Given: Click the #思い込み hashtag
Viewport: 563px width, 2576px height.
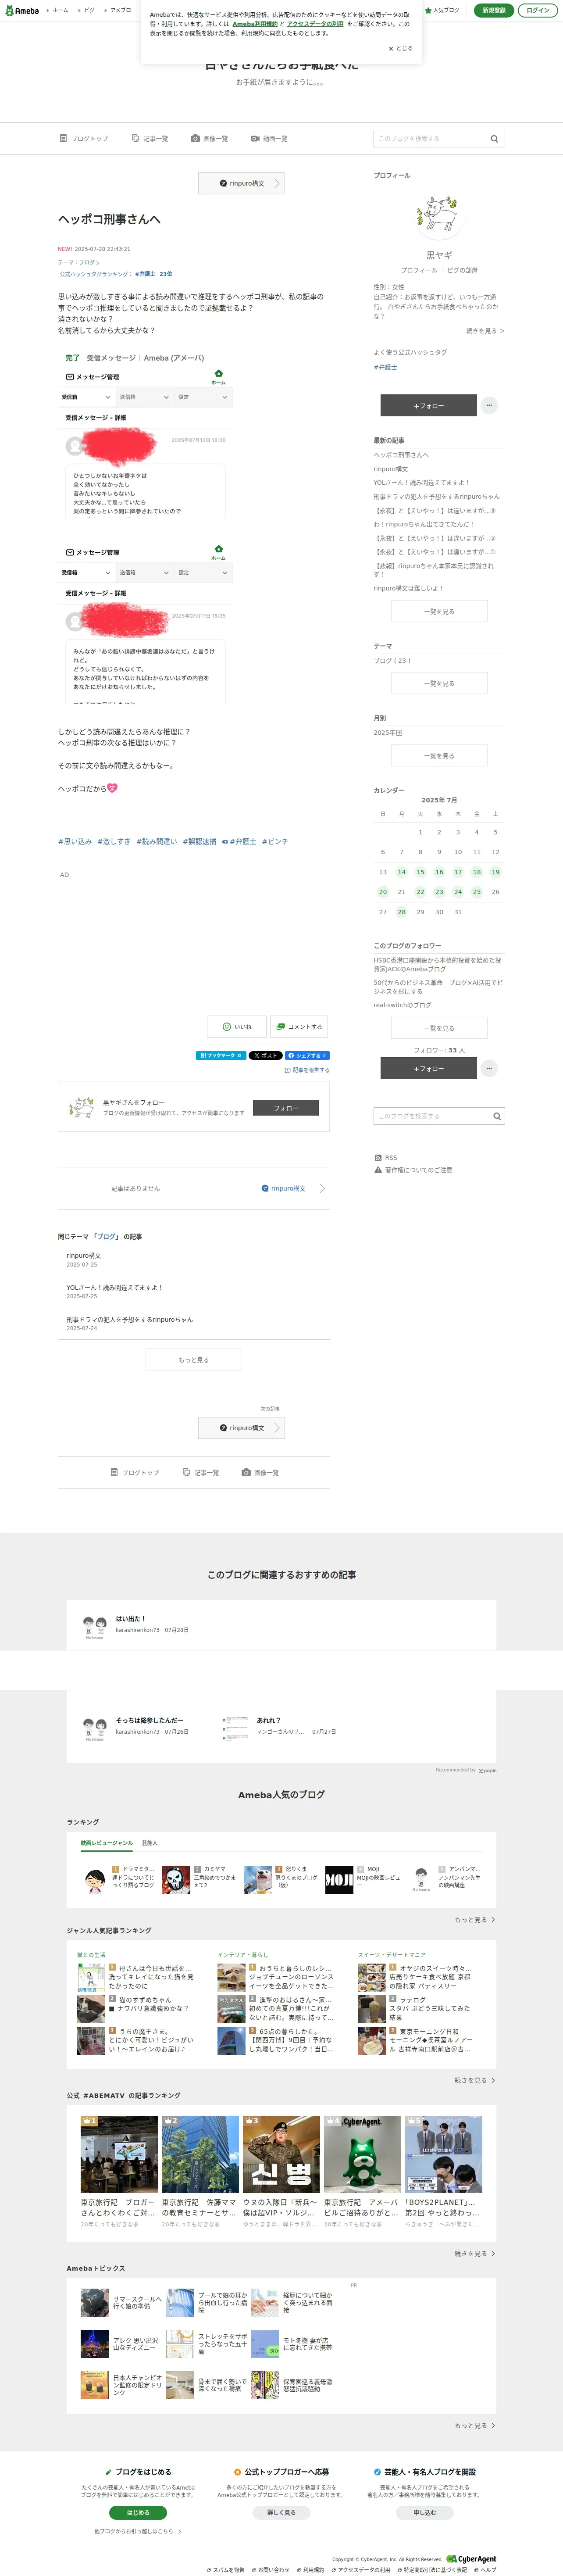Looking at the screenshot, I should [75, 841].
